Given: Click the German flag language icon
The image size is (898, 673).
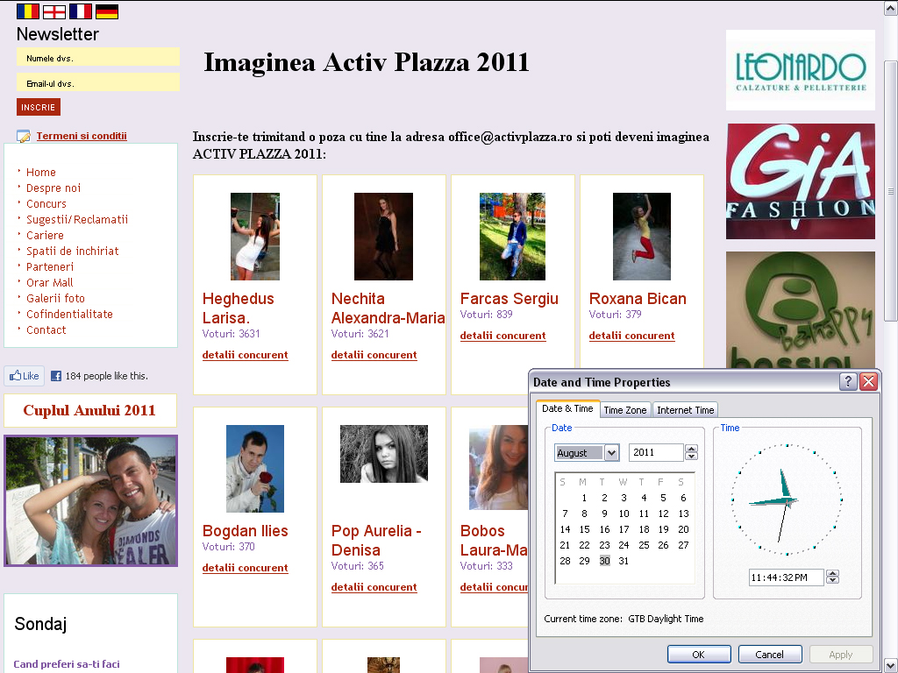Looking at the screenshot, I should (x=106, y=11).
